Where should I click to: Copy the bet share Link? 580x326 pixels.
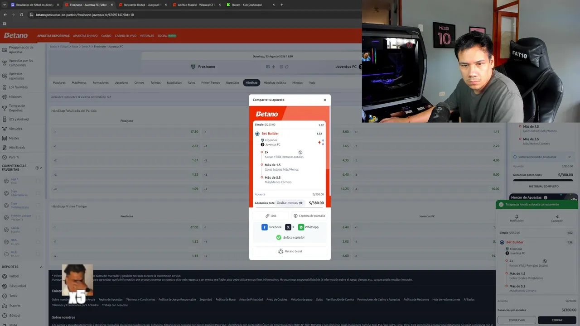(271, 216)
